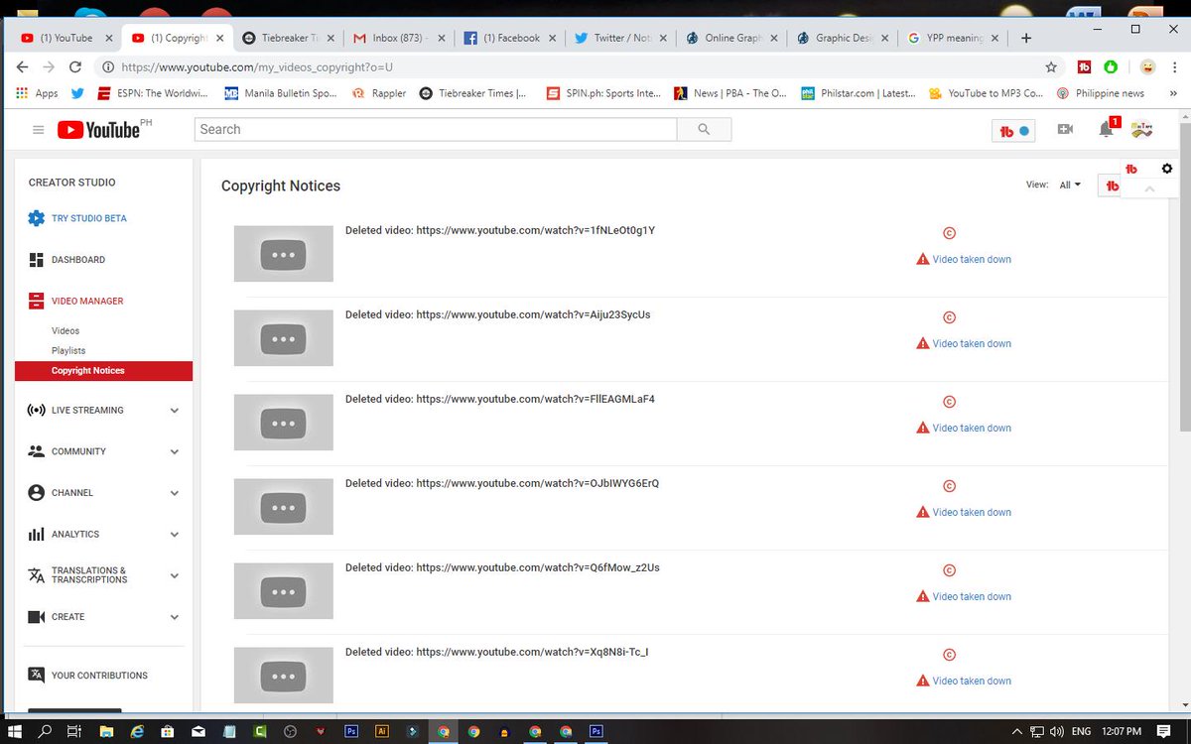This screenshot has width=1191, height=744.
Task: Switch to the Twitter tab
Action: [621, 38]
